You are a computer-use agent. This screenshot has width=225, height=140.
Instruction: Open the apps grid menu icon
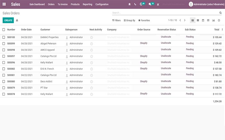[4, 5]
